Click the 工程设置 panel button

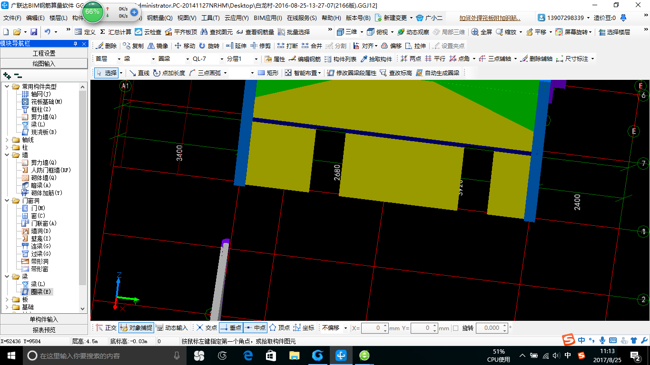(44, 53)
